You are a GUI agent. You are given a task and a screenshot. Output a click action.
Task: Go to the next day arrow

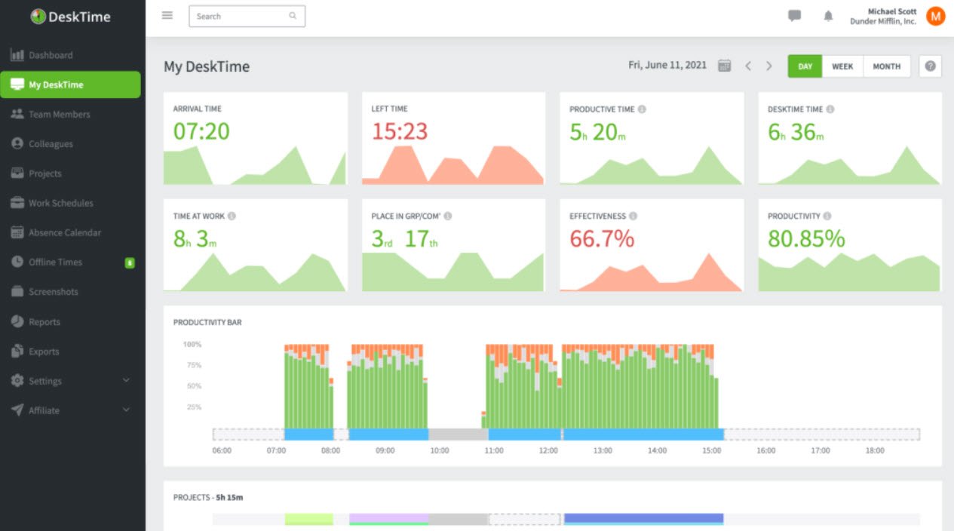tap(769, 66)
